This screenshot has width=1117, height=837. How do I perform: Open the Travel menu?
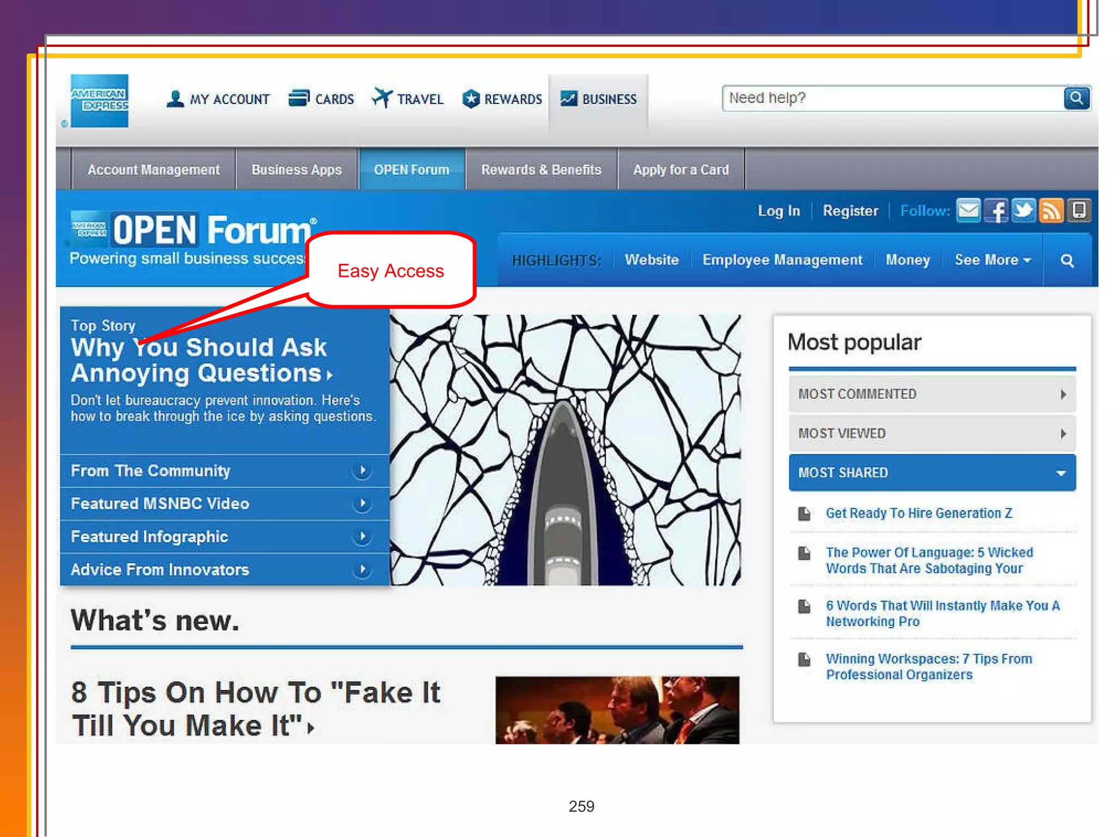click(408, 99)
